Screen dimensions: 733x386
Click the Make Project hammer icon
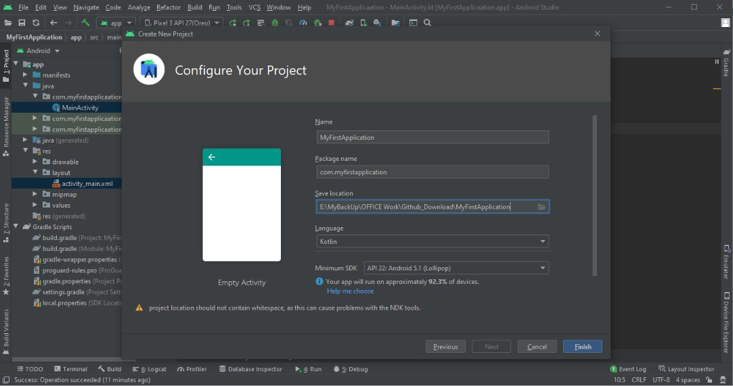85,22
